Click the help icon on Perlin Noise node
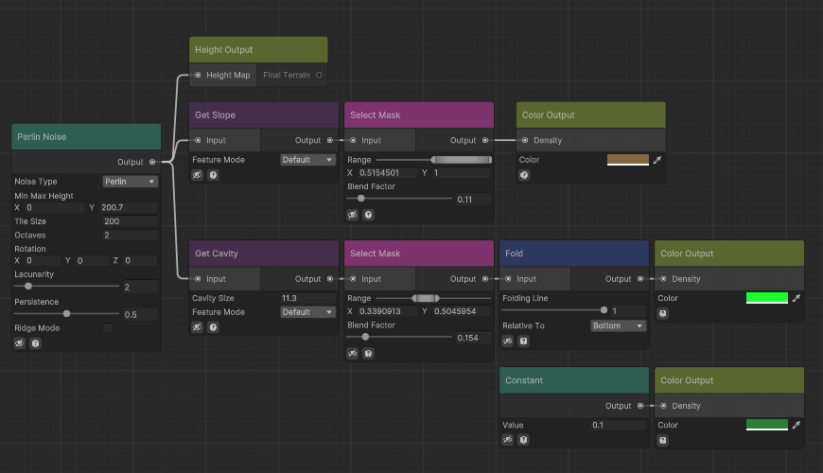This screenshot has width=823, height=473. [35, 343]
